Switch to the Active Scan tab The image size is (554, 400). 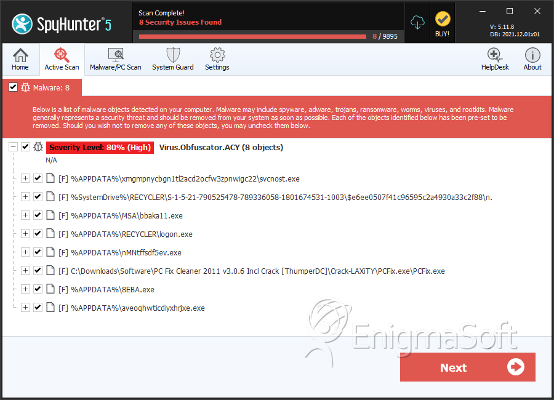point(62,59)
